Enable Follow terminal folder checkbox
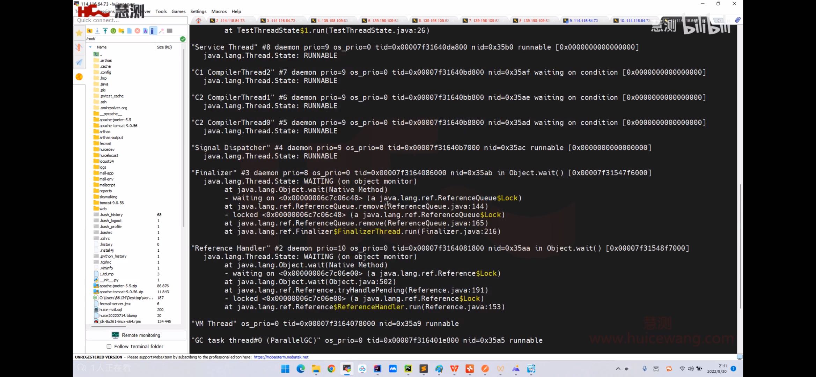Viewport: 816px width, 377px height. 109,346
